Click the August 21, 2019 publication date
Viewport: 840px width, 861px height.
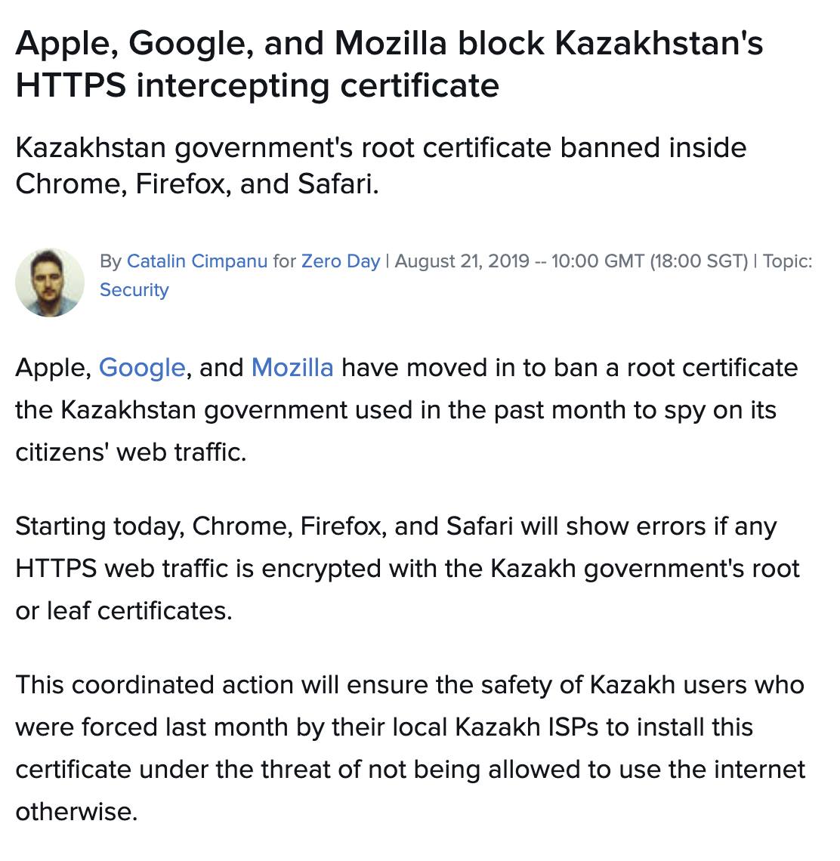[462, 261]
